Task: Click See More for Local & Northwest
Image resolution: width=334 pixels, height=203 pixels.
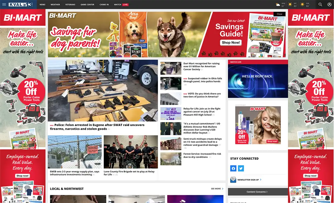Action: click(x=217, y=188)
